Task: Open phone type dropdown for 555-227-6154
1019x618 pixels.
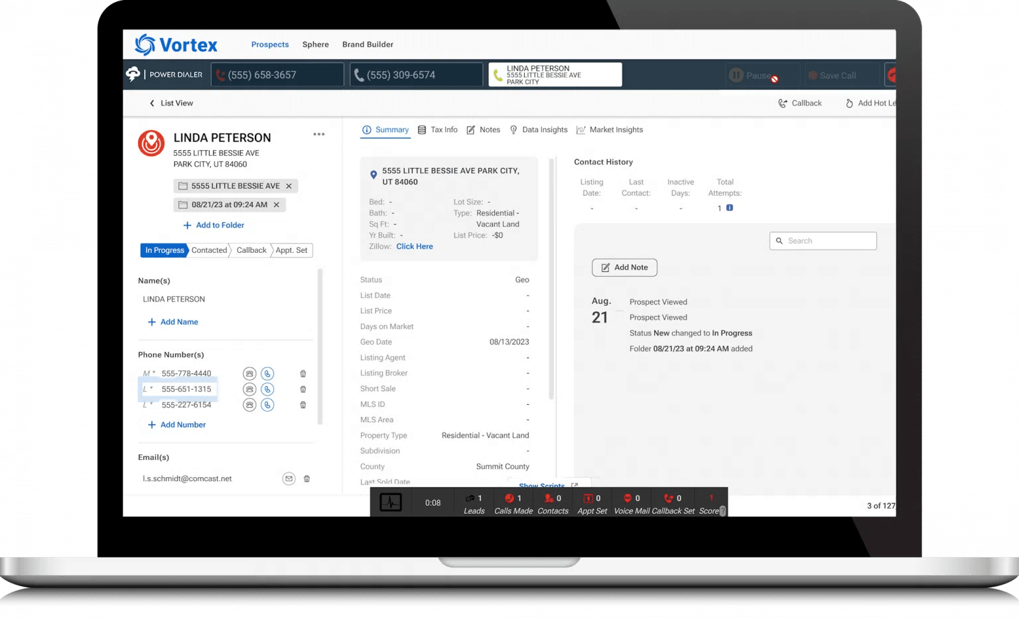Action: click(148, 405)
